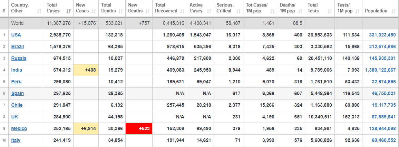
Task: Select USA serious critical value 16,017
Action: point(233,35)
